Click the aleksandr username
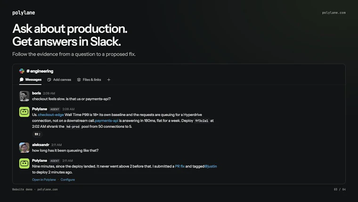The height and width of the screenshot is (202, 358). pos(41,144)
